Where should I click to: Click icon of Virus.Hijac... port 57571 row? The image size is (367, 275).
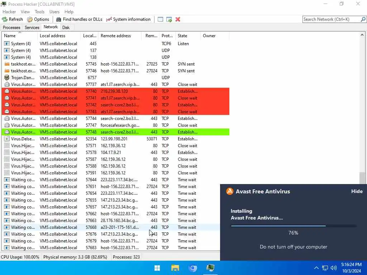click(x=7, y=146)
